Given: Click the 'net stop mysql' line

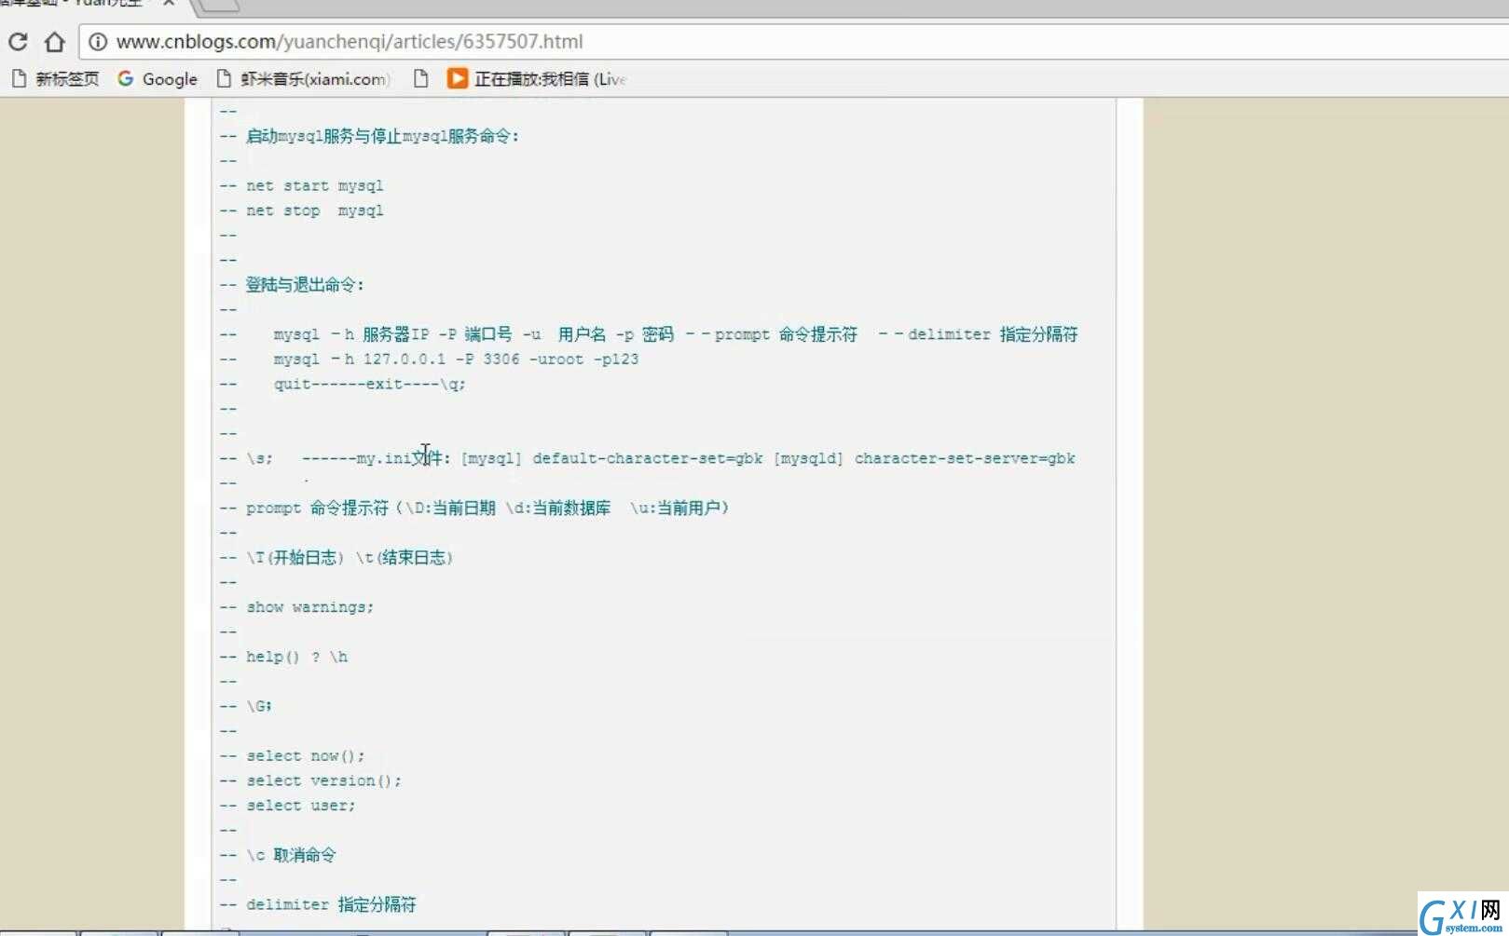Looking at the screenshot, I should click(314, 211).
